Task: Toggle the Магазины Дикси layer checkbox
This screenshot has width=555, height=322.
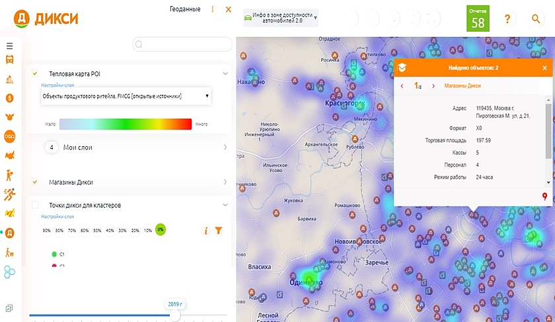Action: coord(35,182)
